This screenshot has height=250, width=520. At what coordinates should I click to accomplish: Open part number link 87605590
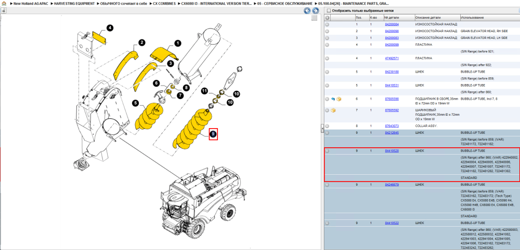tap(392, 99)
